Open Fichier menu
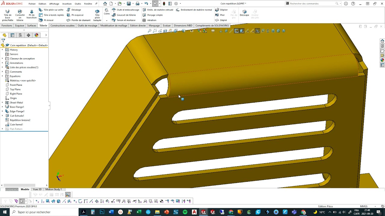This screenshot has height=216, width=385. click(32, 4)
